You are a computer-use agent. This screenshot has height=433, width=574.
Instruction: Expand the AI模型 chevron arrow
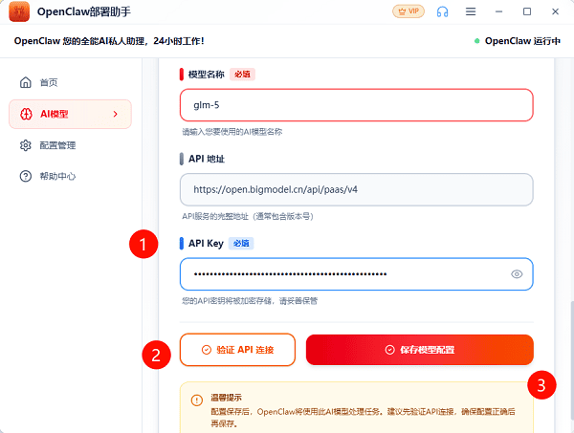(x=116, y=114)
